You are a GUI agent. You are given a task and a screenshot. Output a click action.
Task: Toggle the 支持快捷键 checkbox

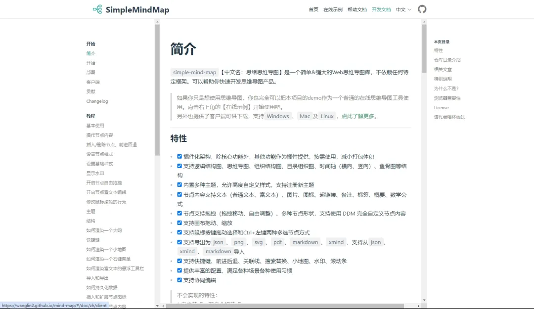(179, 261)
